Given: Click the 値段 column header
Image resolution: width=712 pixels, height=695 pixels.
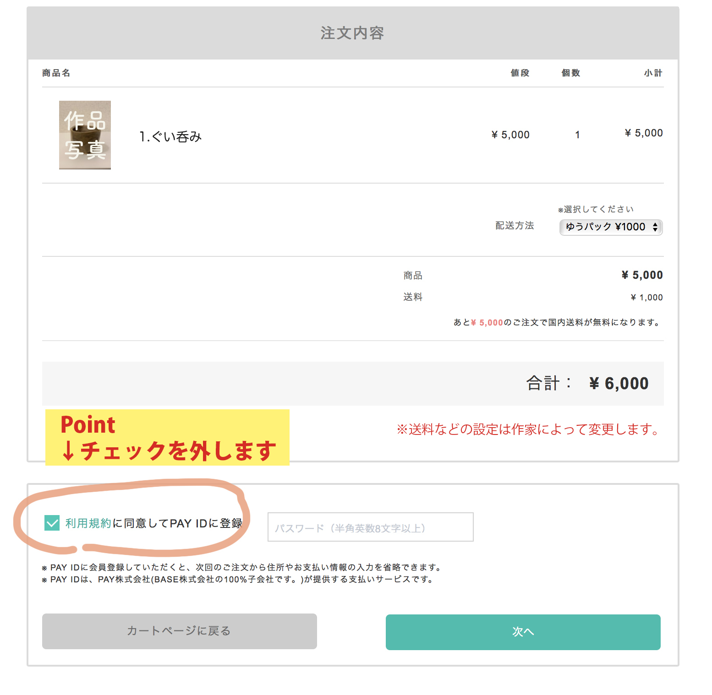Looking at the screenshot, I should point(520,73).
